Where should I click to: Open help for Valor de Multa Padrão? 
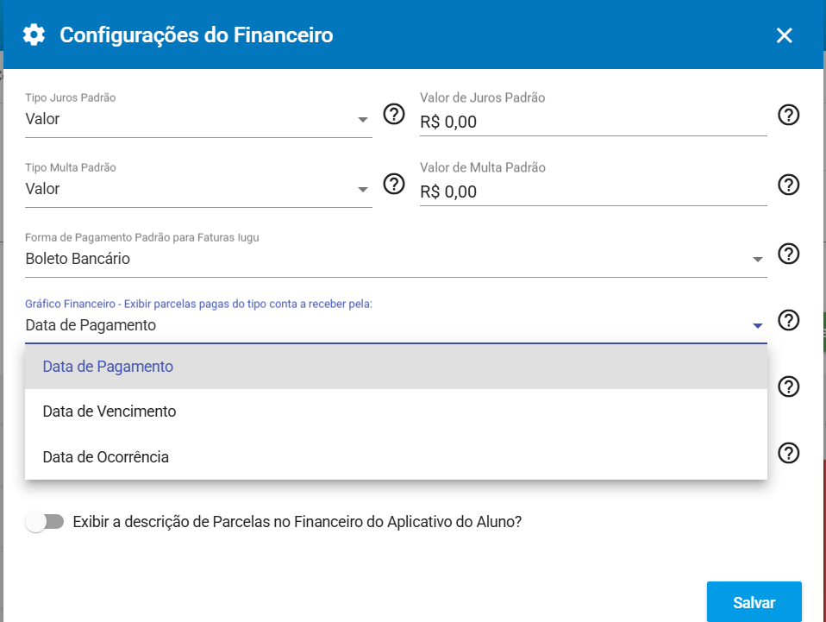(x=788, y=185)
